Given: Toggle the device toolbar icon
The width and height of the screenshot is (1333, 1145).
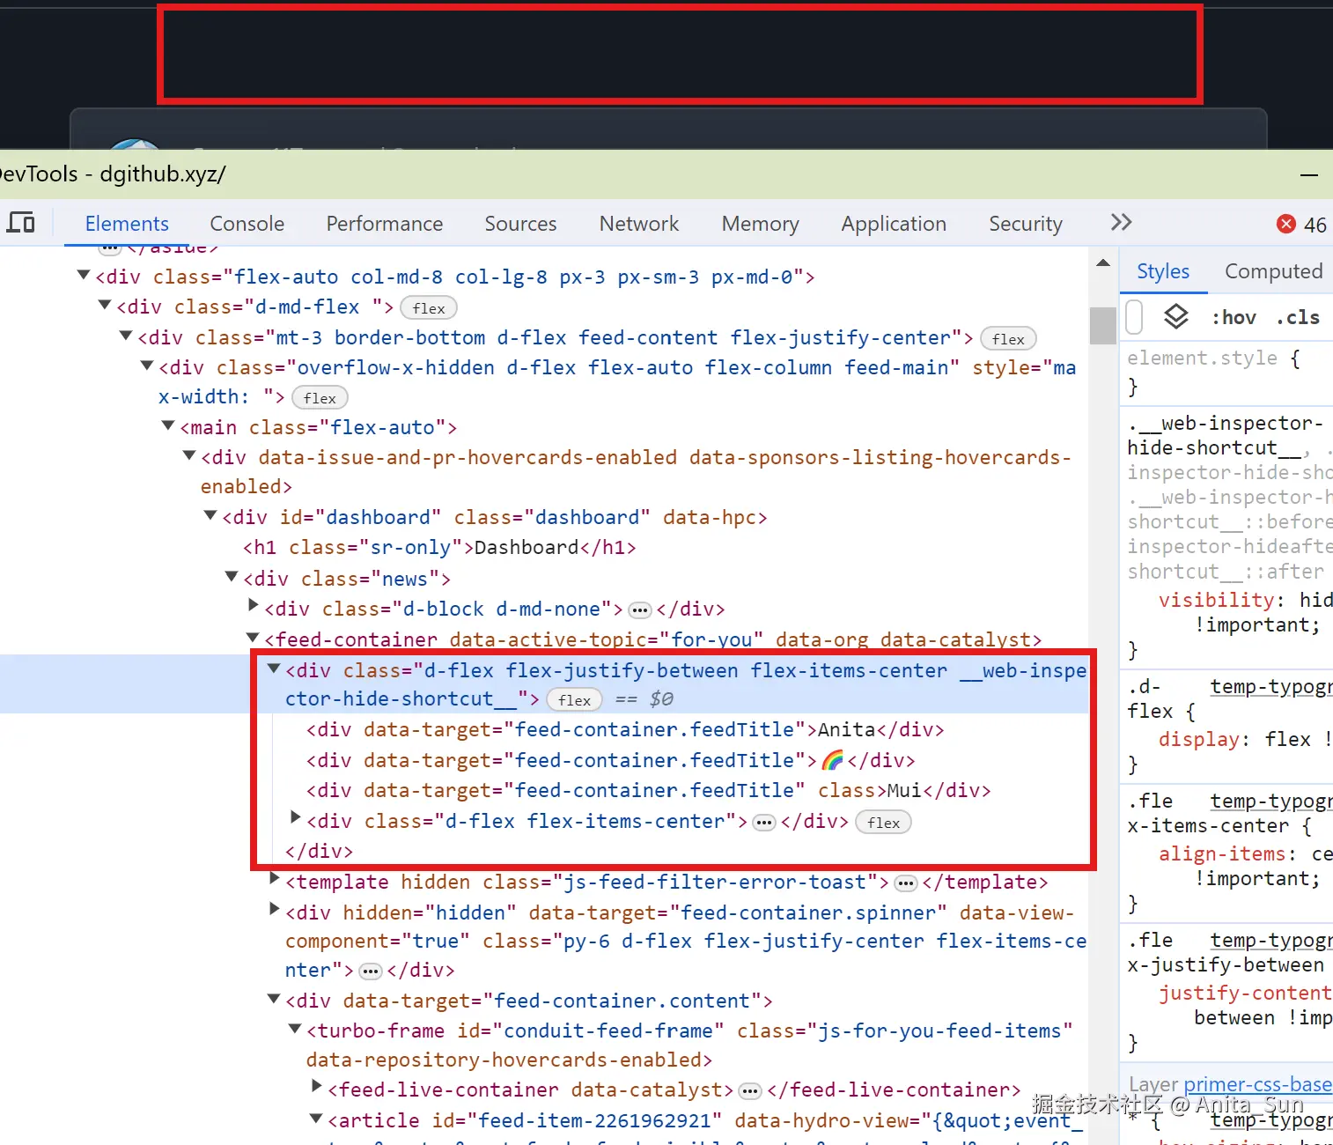Looking at the screenshot, I should click(x=20, y=223).
